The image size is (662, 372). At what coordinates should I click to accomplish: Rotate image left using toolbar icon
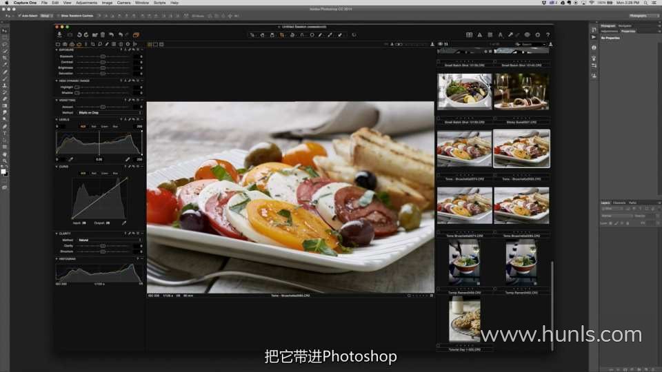[x=79, y=34]
